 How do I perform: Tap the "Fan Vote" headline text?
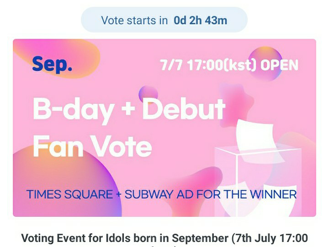pos(92,145)
